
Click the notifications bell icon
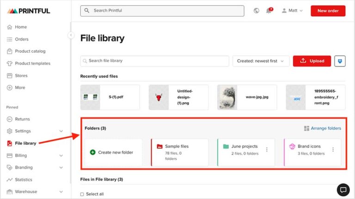(x=269, y=11)
